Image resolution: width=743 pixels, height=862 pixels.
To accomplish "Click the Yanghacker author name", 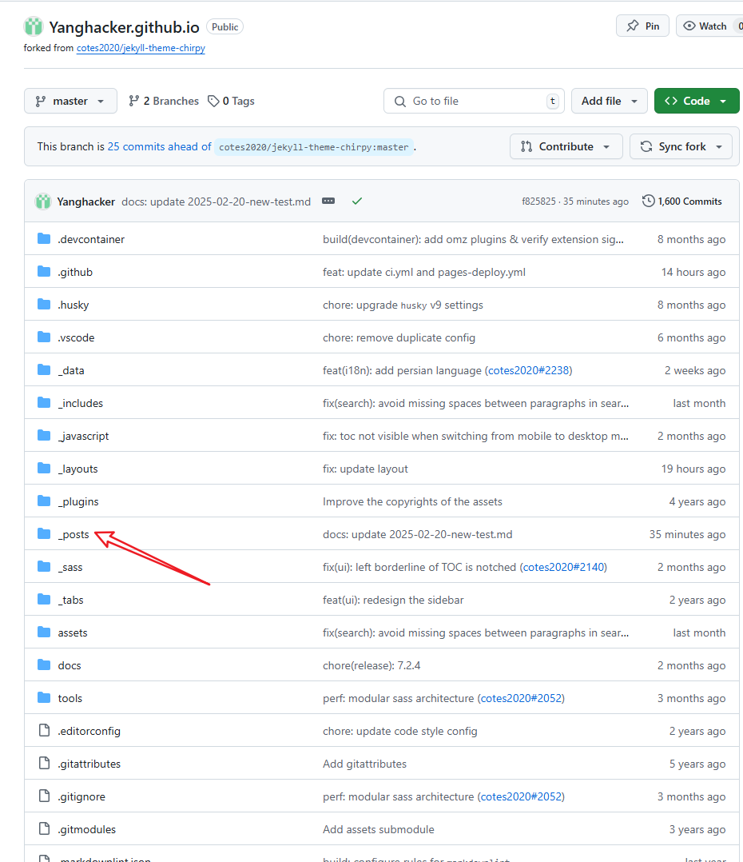I will 86,202.
